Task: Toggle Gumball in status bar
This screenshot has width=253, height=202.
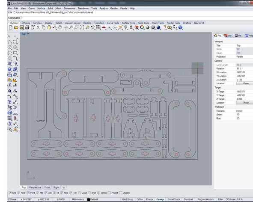Action: point(188,199)
